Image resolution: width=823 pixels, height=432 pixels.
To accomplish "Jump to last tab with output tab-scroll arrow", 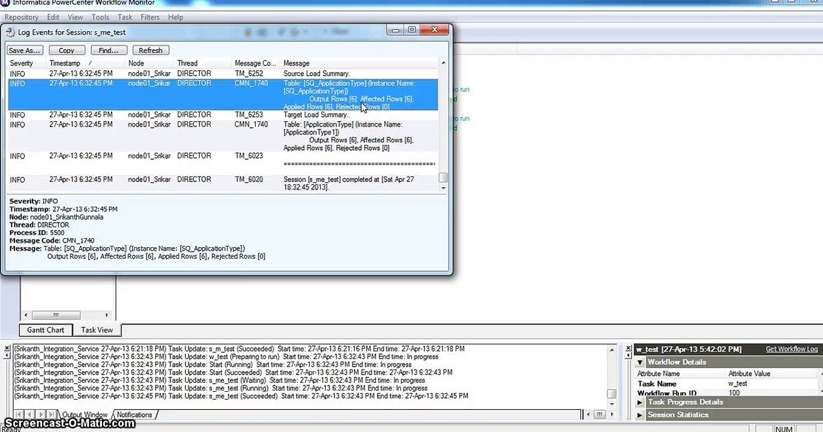I will point(52,415).
